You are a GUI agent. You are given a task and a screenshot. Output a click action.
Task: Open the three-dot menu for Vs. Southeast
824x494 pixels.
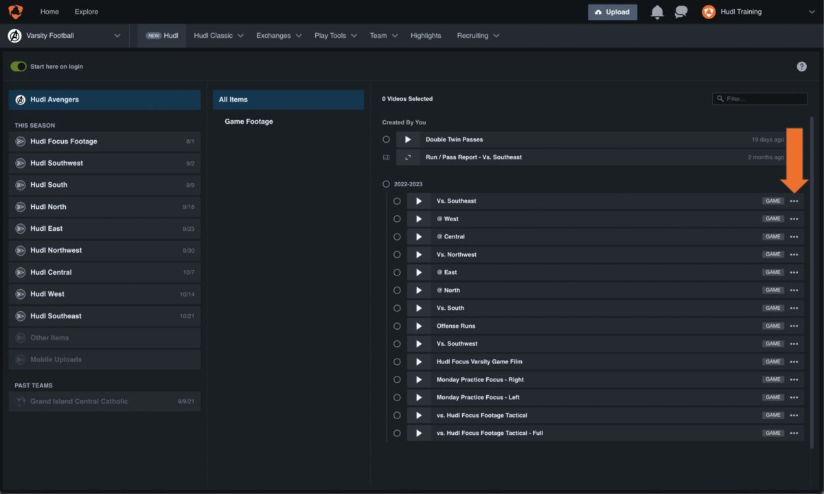point(794,201)
